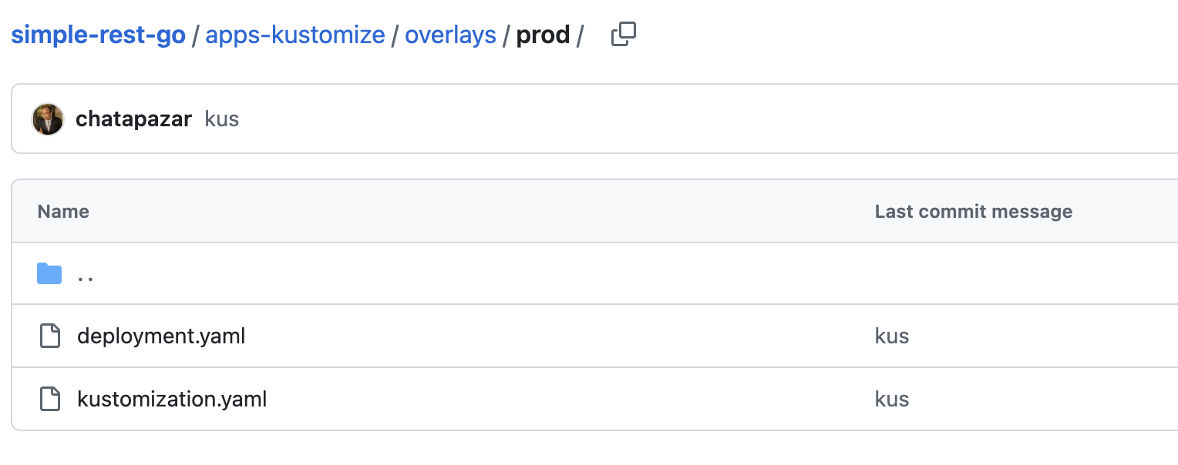The image size is (1178, 465).
Task: Click the file icon beside deployment.yaml
Action: point(50,336)
